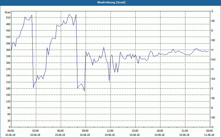221x138 pixels.
Task: Click the 09:00 time label
Action: point(86,131)
